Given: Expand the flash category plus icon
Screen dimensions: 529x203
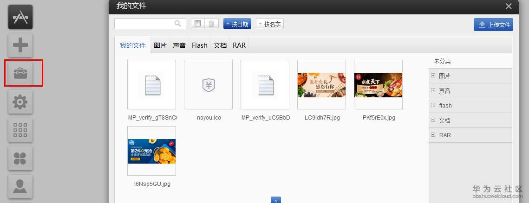Looking at the screenshot, I should coord(433,105).
